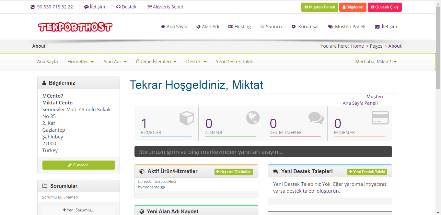The height and width of the screenshot is (215, 441).
Task: Click the green Güncelle button
Action: click(78, 165)
